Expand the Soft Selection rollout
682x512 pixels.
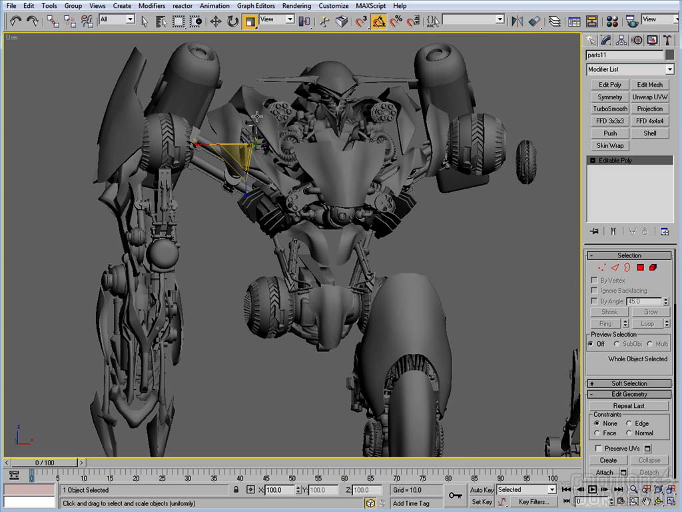[x=629, y=383]
